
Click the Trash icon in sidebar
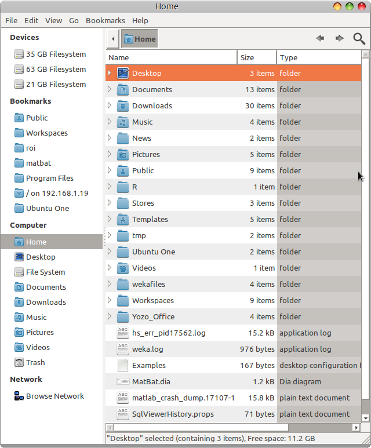[19, 362]
